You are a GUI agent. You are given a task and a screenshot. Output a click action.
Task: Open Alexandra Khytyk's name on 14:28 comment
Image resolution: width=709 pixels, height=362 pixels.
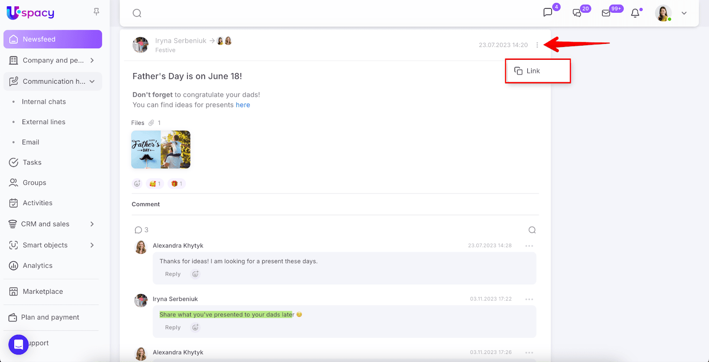(178, 245)
